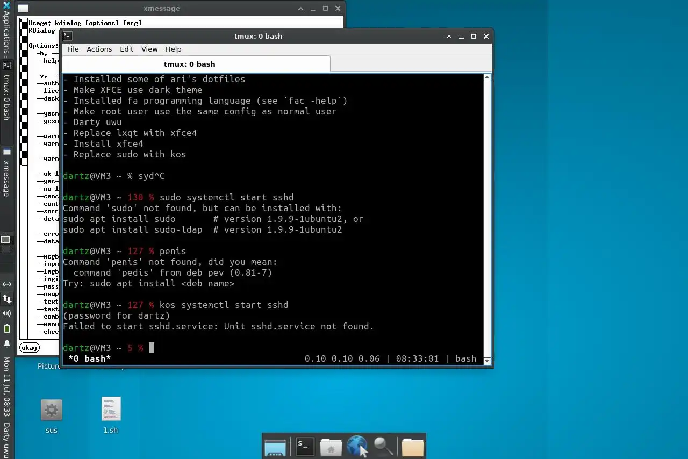
Task: Click 'Try: sudo apt install <deb name>' line
Action: click(x=149, y=283)
